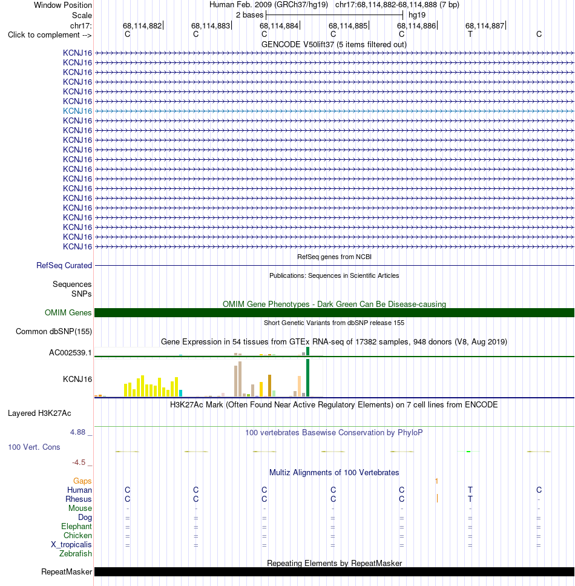Click the 4.88 PhyloP upper limit value

pos(77,432)
